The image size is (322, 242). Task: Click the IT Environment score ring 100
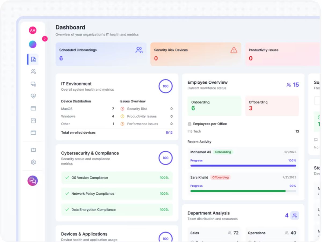(x=166, y=86)
